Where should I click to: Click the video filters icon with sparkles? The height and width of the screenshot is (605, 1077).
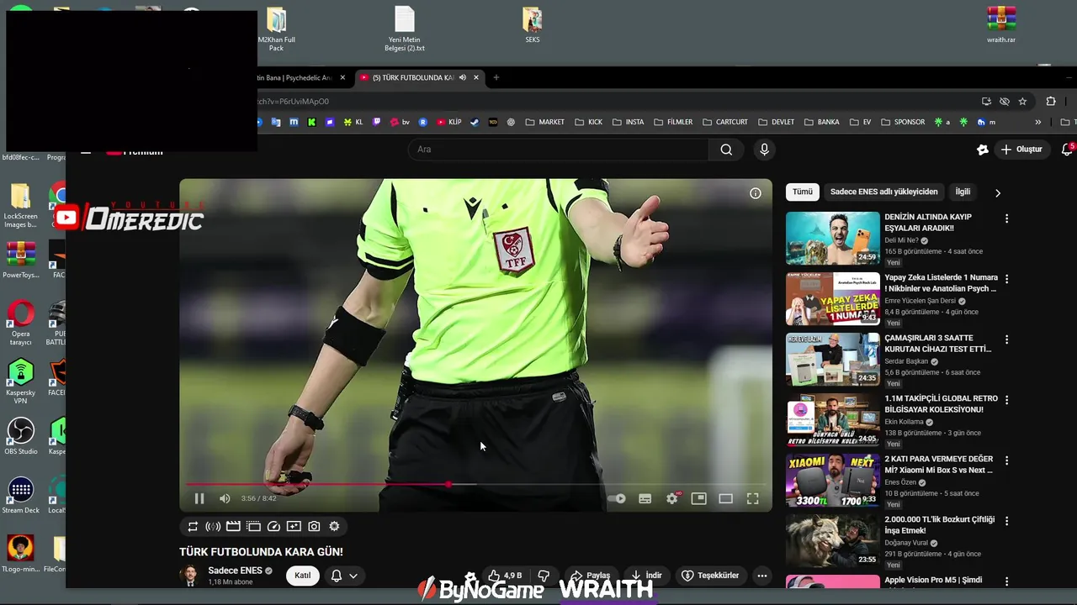point(294,526)
